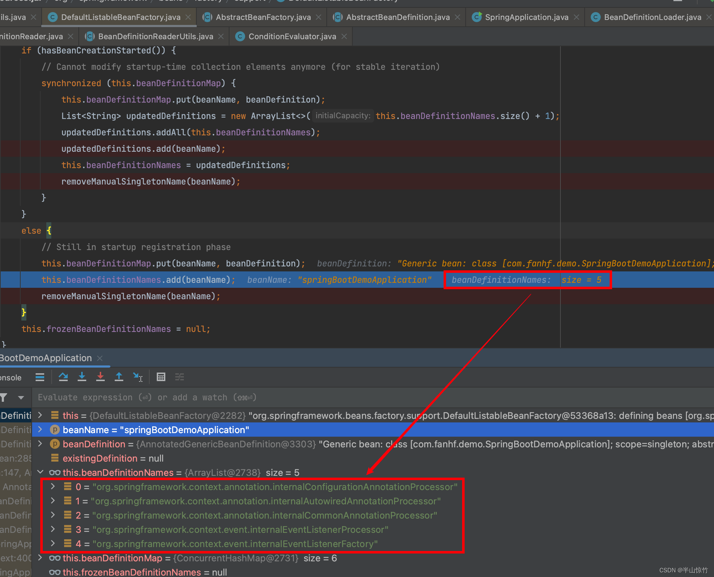The width and height of the screenshot is (714, 577).
Task: Click the Step Over debug icon
Action: [x=63, y=377]
